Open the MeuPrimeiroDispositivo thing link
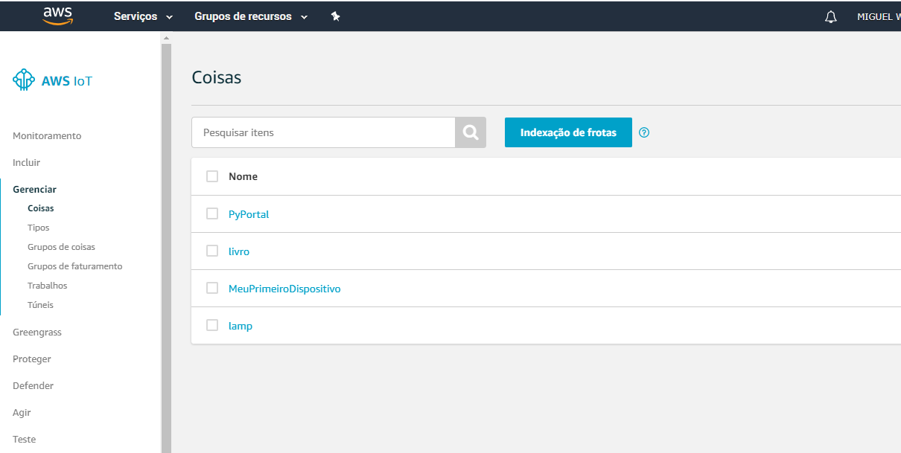Image resolution: width=901 pixels, height=453 pixels. point(284,289)
